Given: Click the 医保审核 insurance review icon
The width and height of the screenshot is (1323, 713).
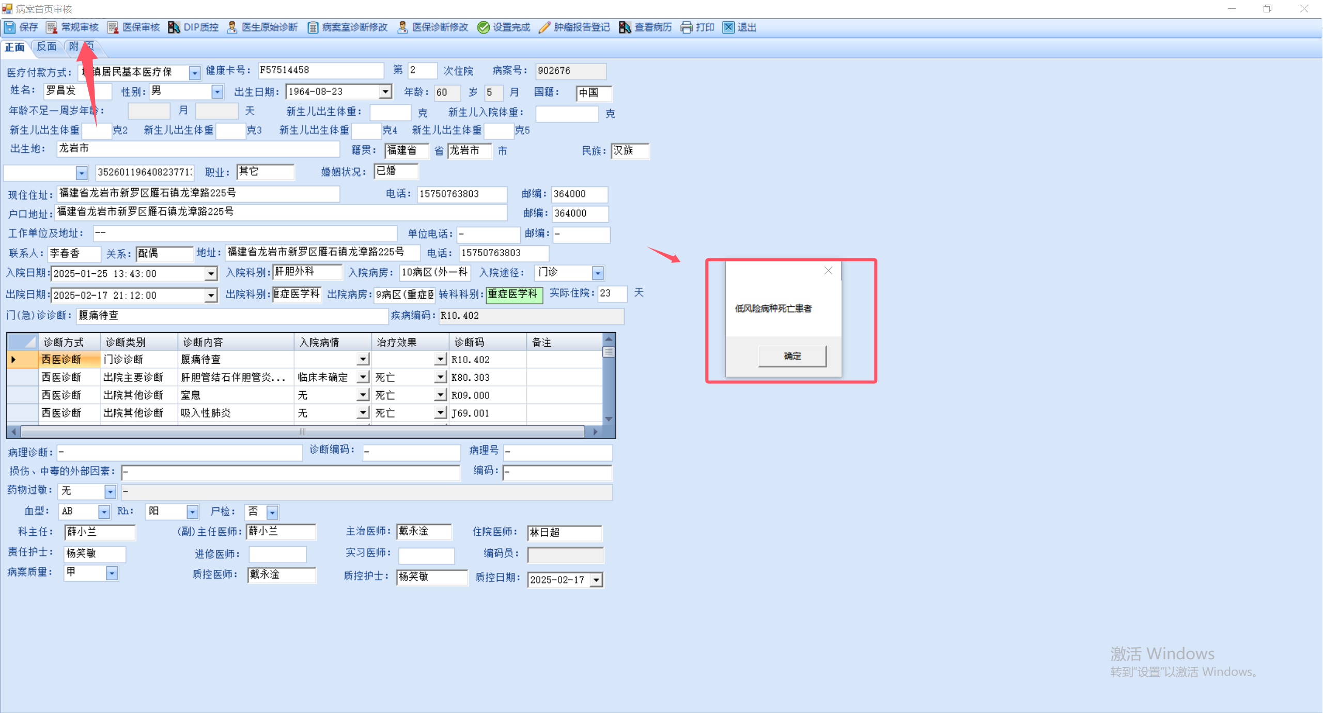Looking at the screenshot, I should [x=113, y=27].
